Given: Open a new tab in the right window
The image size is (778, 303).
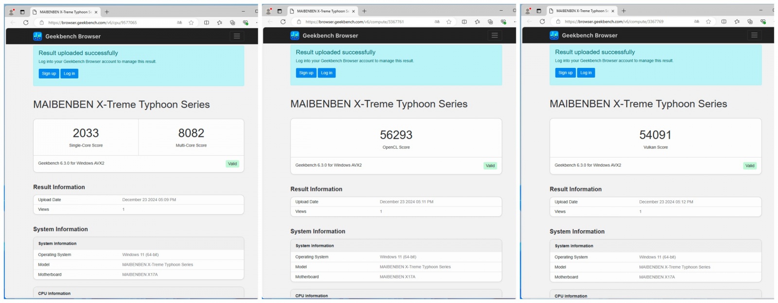Looking at the screenshot, I should [x=624, y=11].
